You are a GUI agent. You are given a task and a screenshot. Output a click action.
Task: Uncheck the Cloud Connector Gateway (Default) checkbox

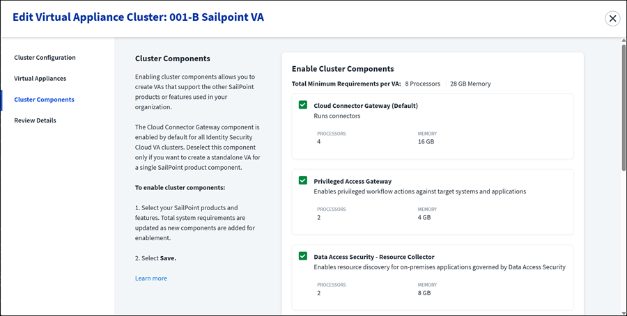(x=303, y=104)
